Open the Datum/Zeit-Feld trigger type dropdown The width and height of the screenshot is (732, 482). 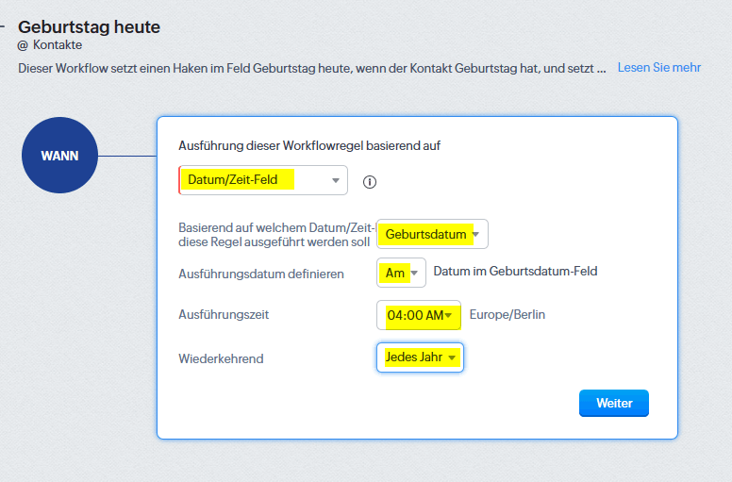click(263, 180)
